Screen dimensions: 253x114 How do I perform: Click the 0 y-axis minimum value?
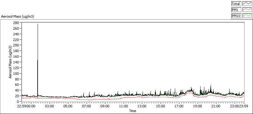point(18,102)
